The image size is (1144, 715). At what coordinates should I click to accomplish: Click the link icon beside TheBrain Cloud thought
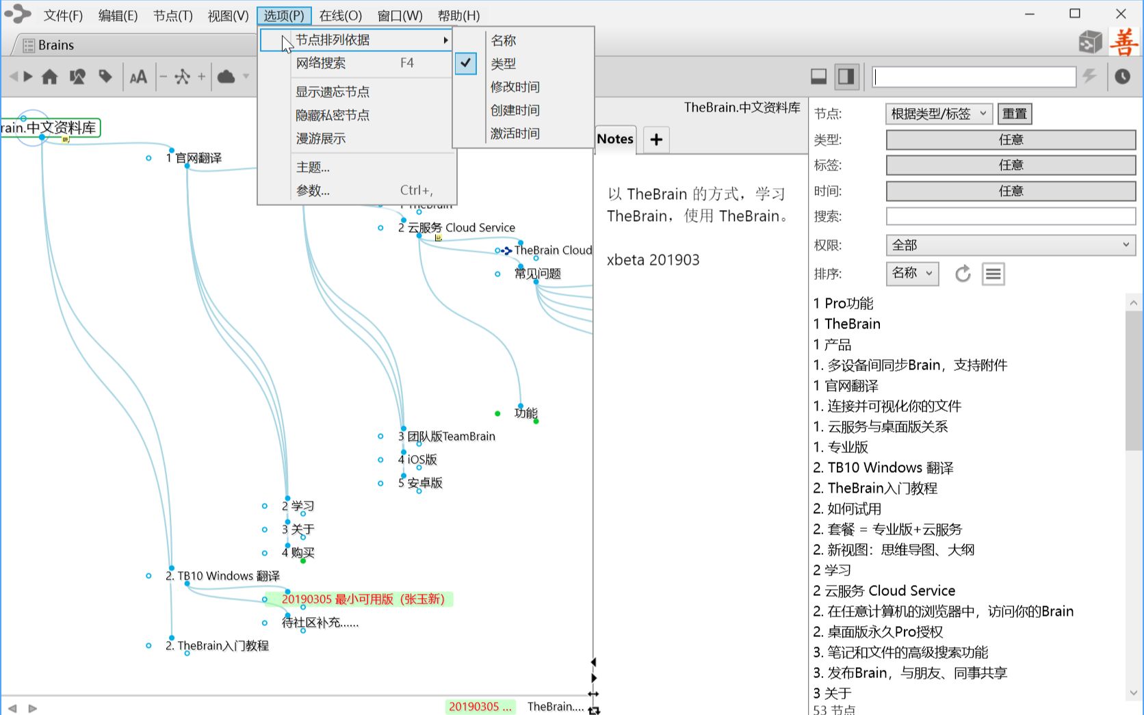[x=506, y=251]
